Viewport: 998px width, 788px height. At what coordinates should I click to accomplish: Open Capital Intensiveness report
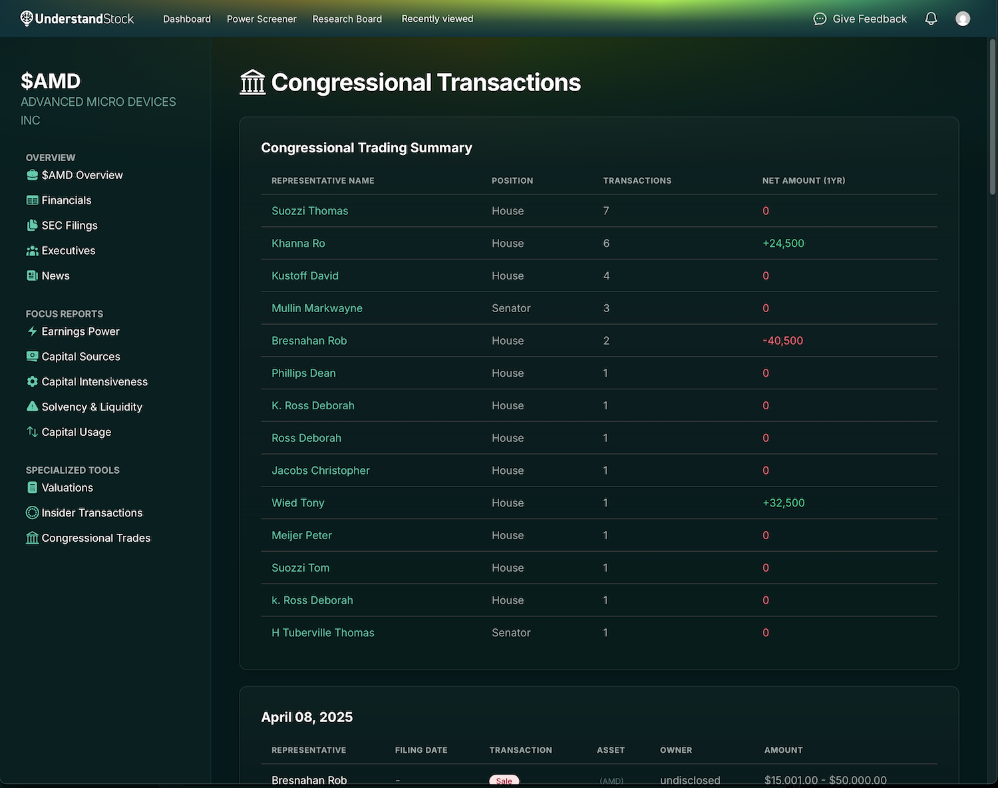click(x=94, y=381)
